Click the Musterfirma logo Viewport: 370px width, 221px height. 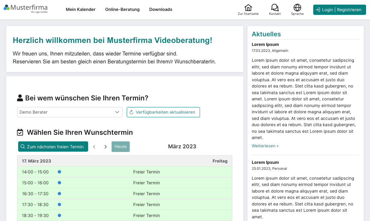tap(25, 9)
